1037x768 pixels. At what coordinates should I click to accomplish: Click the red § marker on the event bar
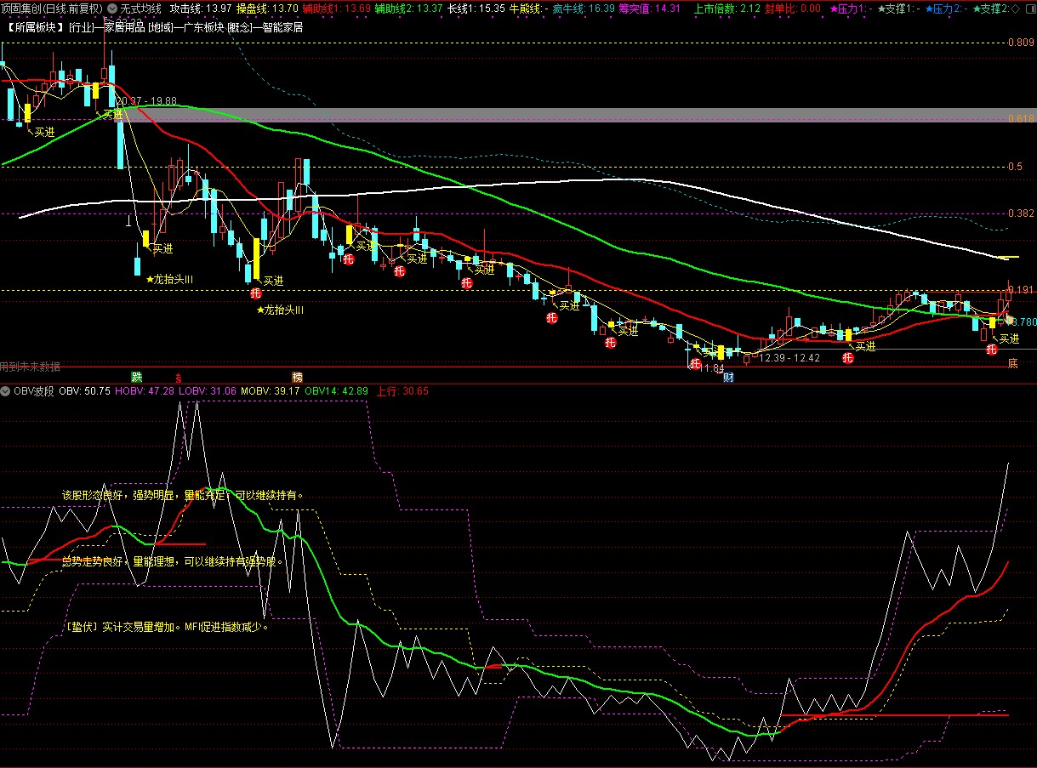click(178, 376)
